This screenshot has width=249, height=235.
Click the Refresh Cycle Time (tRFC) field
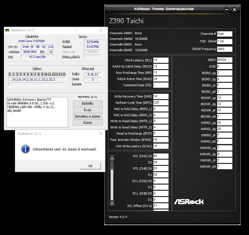(x=161, y=102)
